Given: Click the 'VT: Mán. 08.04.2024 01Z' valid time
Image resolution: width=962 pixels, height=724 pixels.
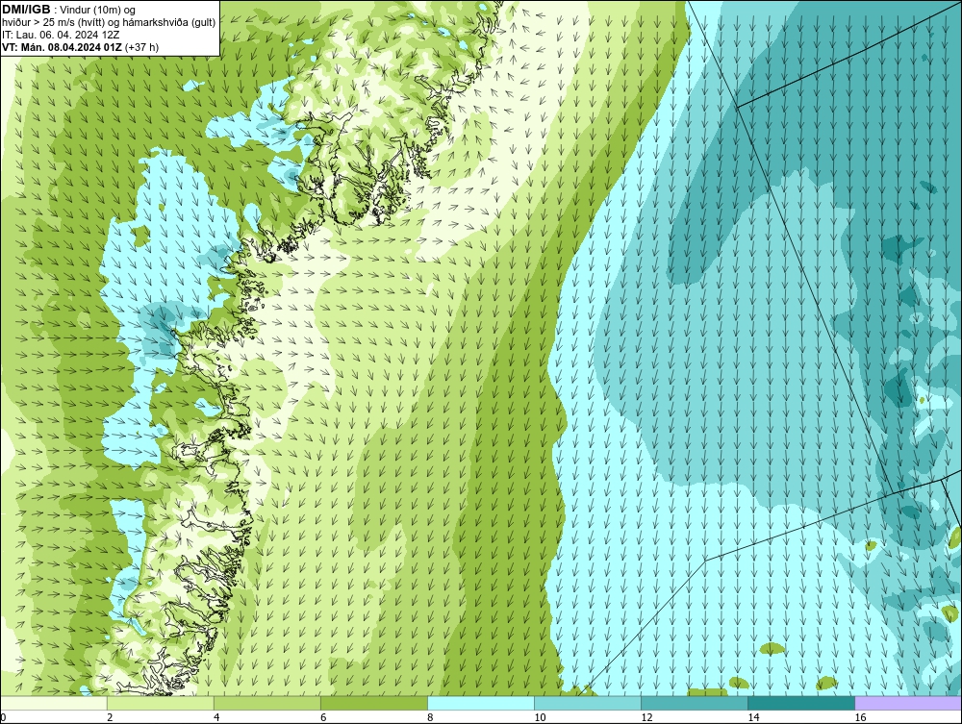Looking at the screenshot, I should (62, 47).
